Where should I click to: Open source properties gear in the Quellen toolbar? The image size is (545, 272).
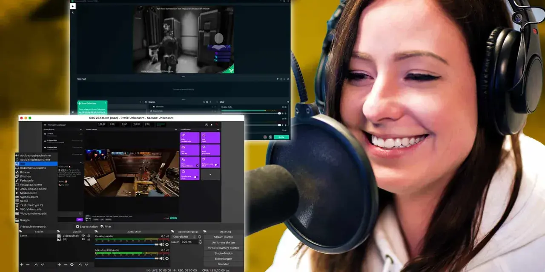(72, 264)
